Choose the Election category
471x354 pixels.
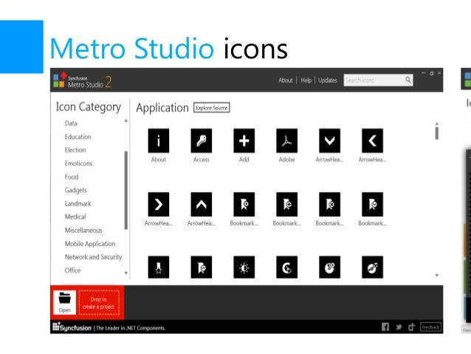click(75, 150)
